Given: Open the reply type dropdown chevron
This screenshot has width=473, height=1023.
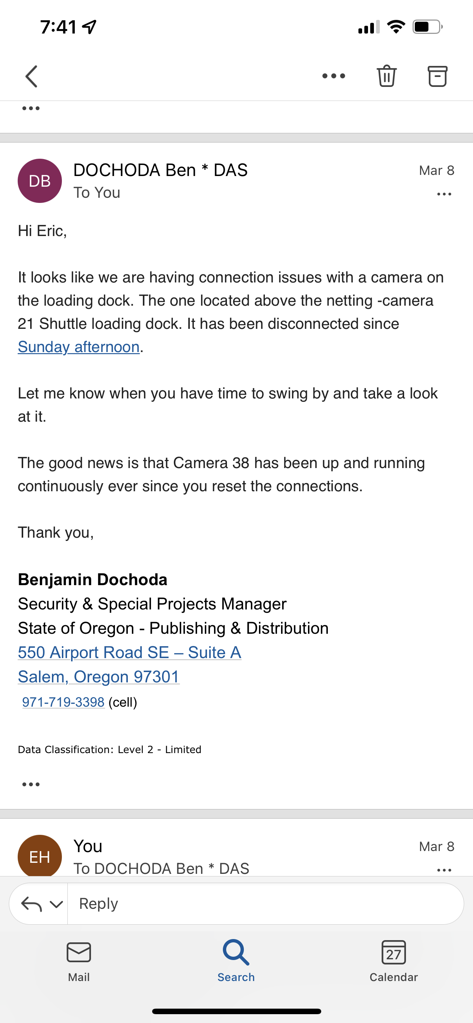Looking at the screenshot, I should 56,904.
